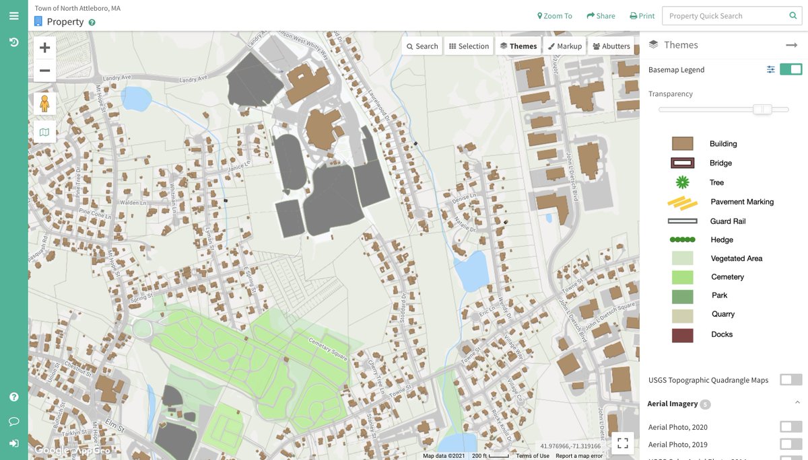
Task: Open the basemap switcher map icon
Action: (45, 132)
